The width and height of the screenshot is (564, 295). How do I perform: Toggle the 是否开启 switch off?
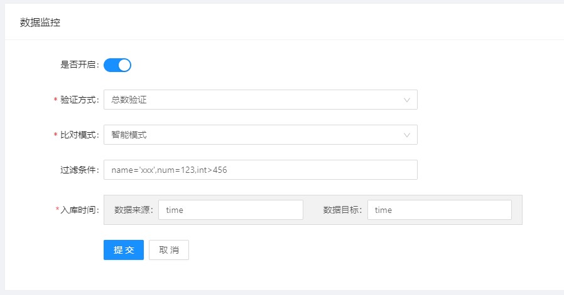117,65
